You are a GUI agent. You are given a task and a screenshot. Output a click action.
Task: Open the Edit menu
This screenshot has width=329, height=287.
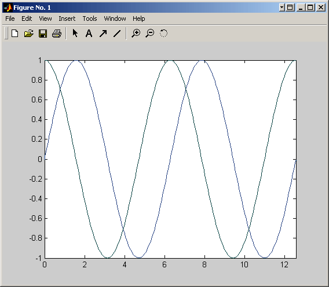click(27, 19)
